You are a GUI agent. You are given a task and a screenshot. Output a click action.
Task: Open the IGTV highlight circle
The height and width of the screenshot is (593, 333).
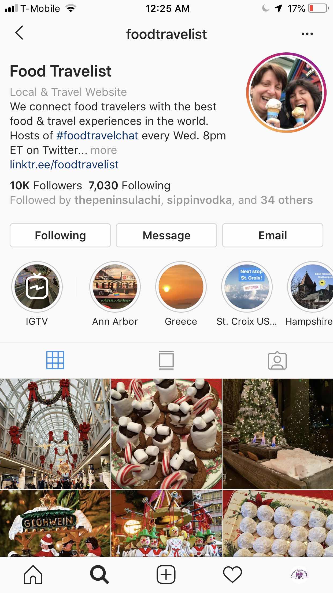point(37,287)
